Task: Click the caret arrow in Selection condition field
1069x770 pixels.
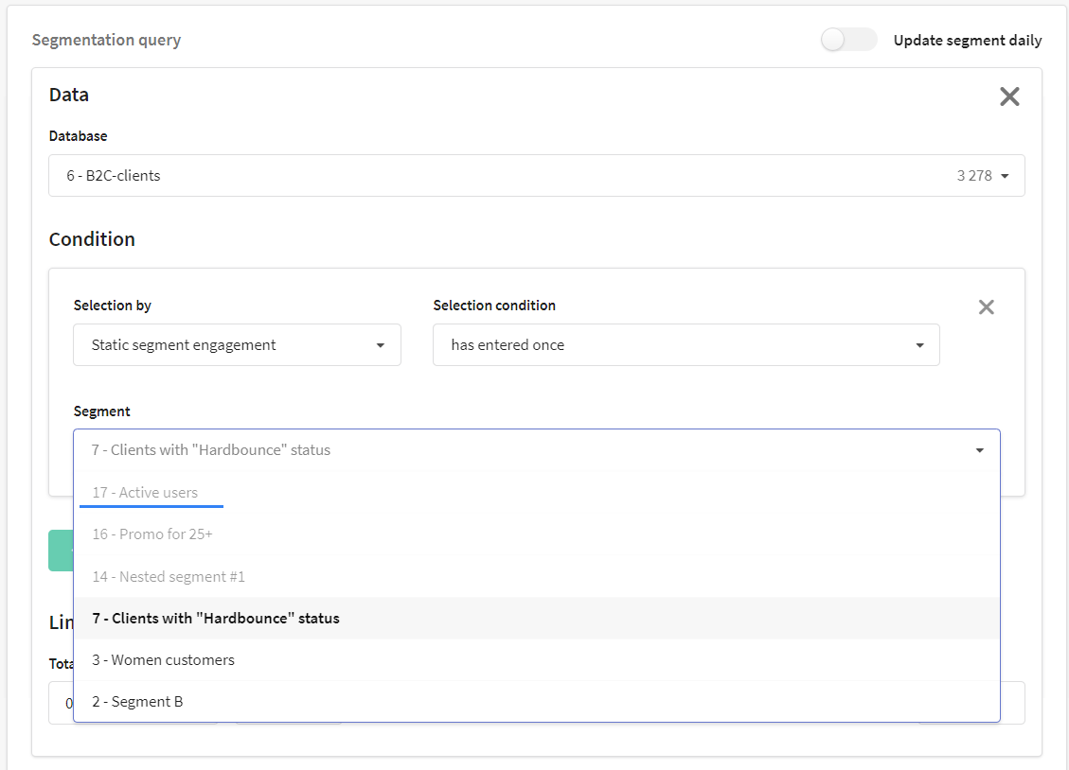Action: [919, 345]
